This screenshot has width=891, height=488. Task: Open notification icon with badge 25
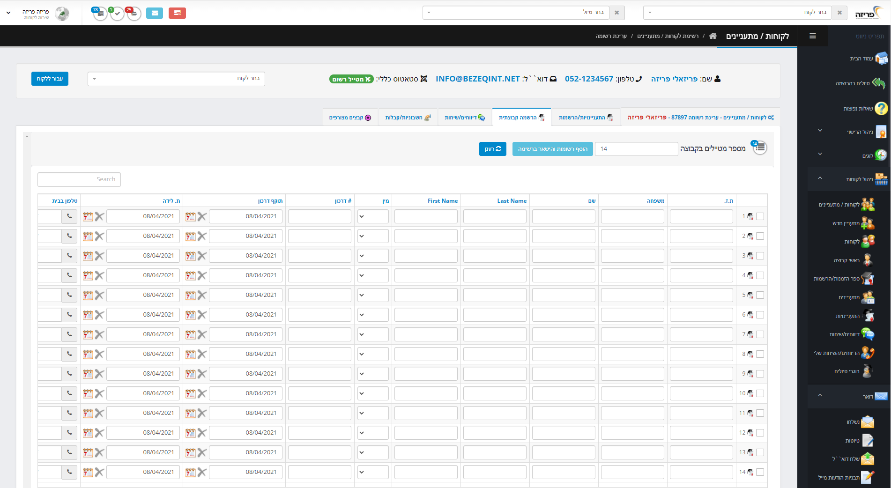point(134,14)
